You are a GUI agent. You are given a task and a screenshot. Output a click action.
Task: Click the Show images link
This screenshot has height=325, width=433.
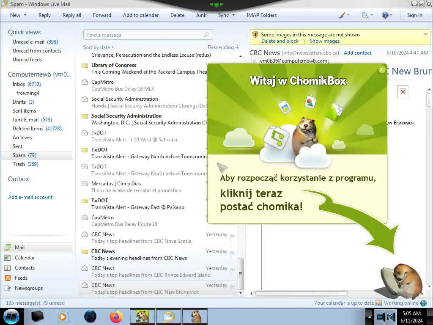pyautogui.click(x=324, y=41)
